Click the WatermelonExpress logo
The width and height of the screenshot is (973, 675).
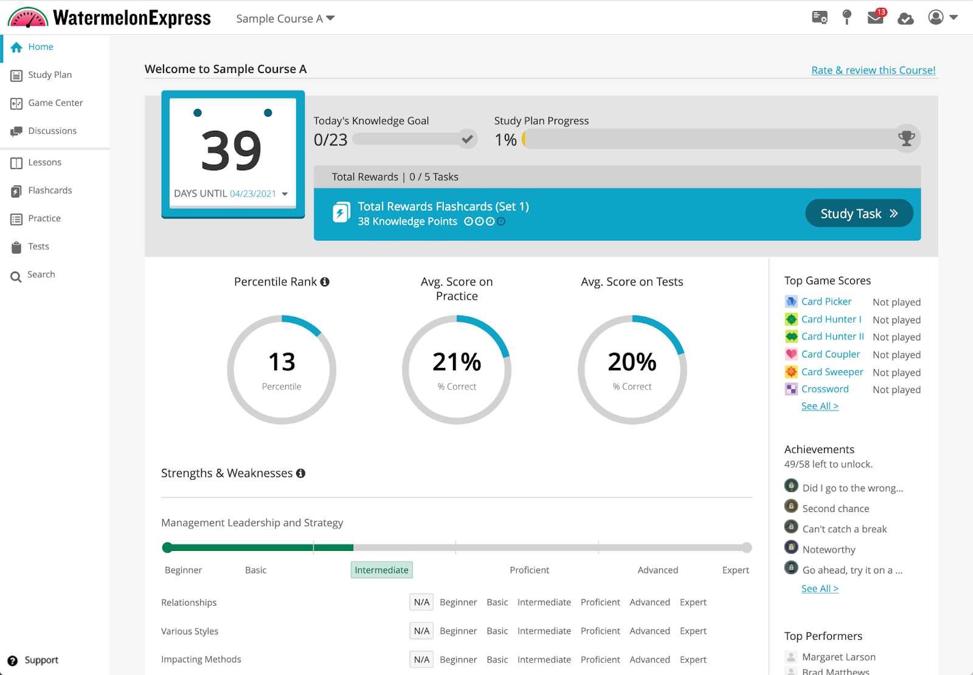click(109, 18)
